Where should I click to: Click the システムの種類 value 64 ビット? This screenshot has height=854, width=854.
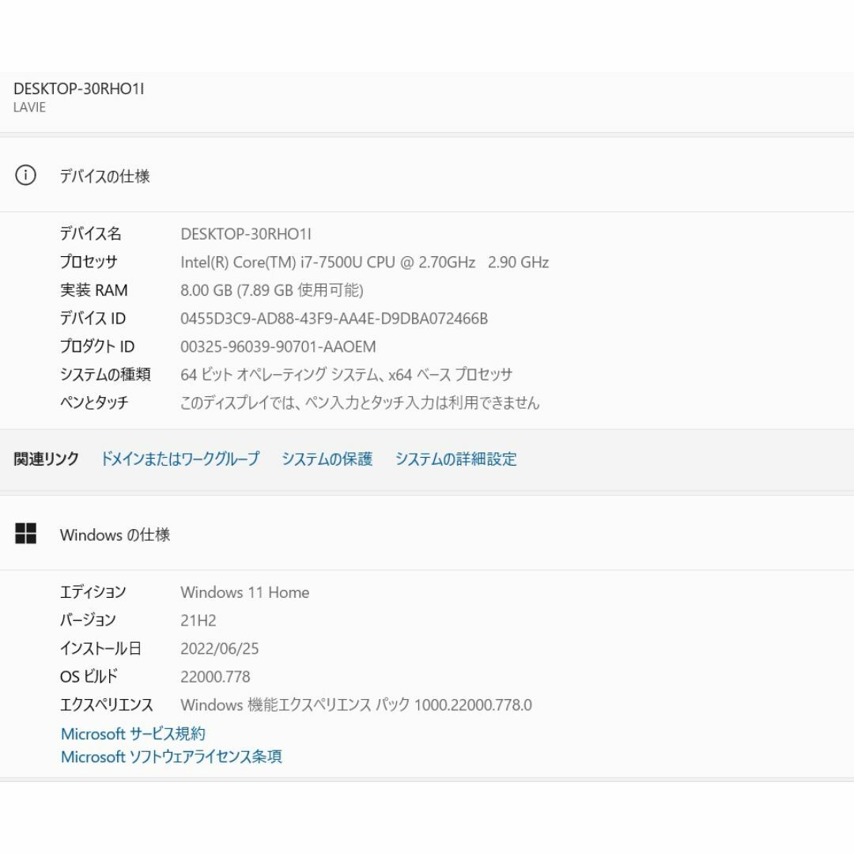click(346, 375)
